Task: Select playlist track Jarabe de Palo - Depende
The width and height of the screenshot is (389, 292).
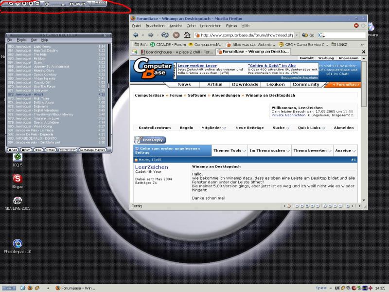Action: pos(56,134)
